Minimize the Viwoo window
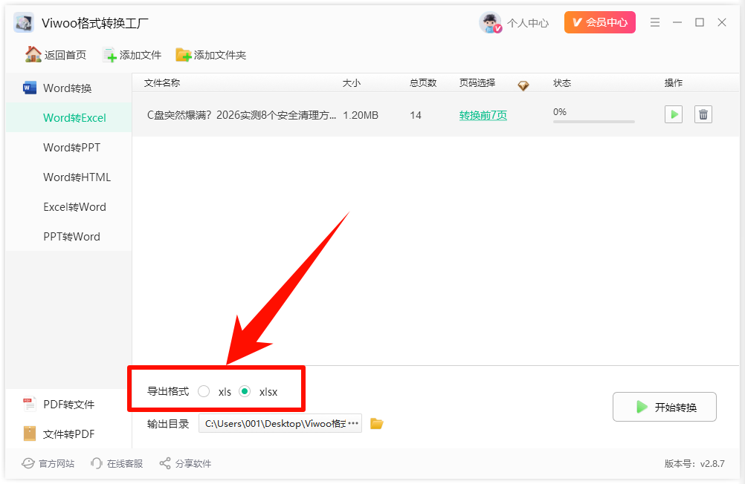 click(x=677, y=22)
